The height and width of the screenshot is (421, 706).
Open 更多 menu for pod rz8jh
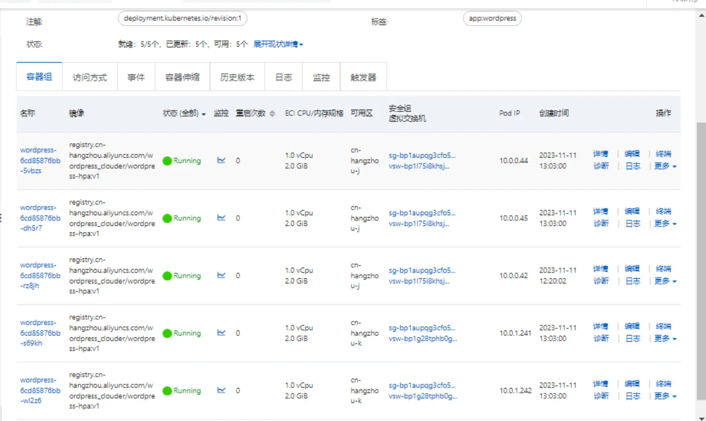665,281
